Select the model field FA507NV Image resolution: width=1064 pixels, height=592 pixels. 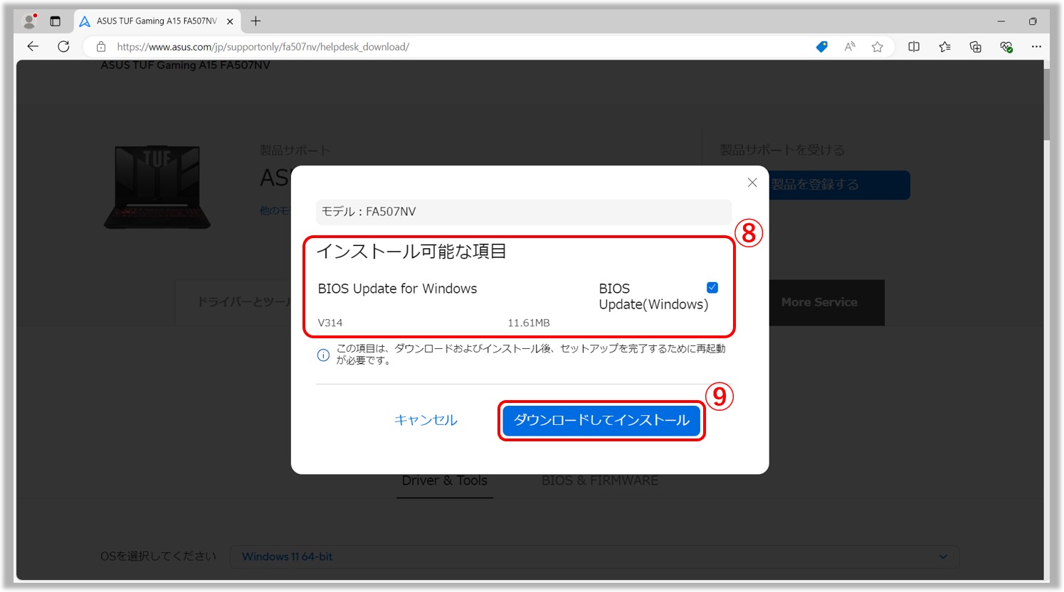click(x=524, y=212)
